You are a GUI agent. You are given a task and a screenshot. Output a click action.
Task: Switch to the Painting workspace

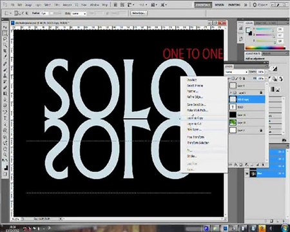[x=234, y=5]
